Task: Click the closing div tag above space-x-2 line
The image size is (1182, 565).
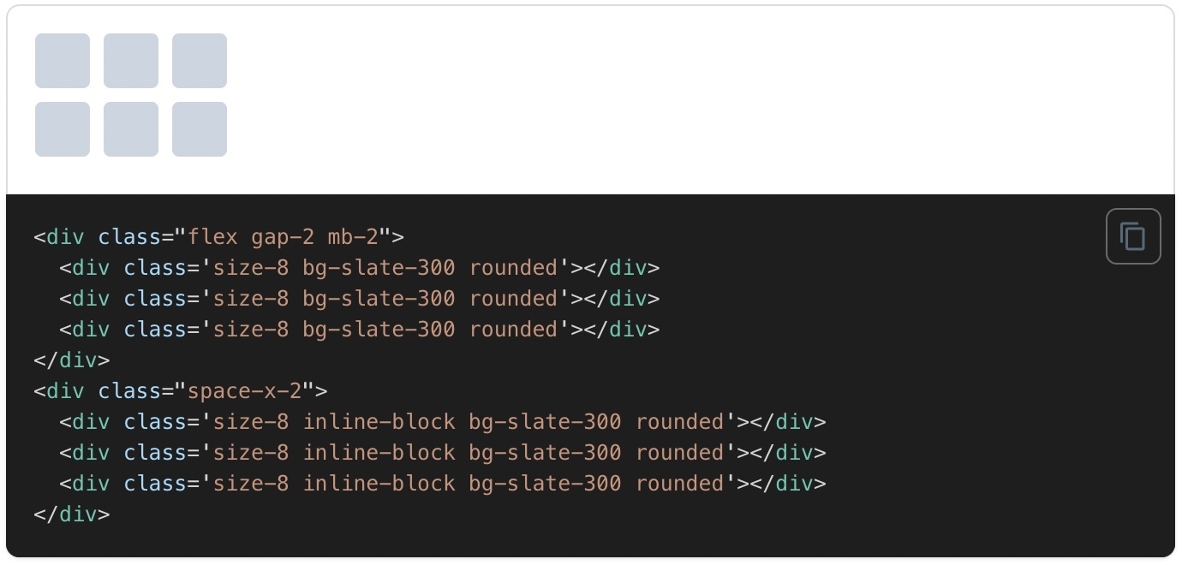Action: (x=72, y=360)
